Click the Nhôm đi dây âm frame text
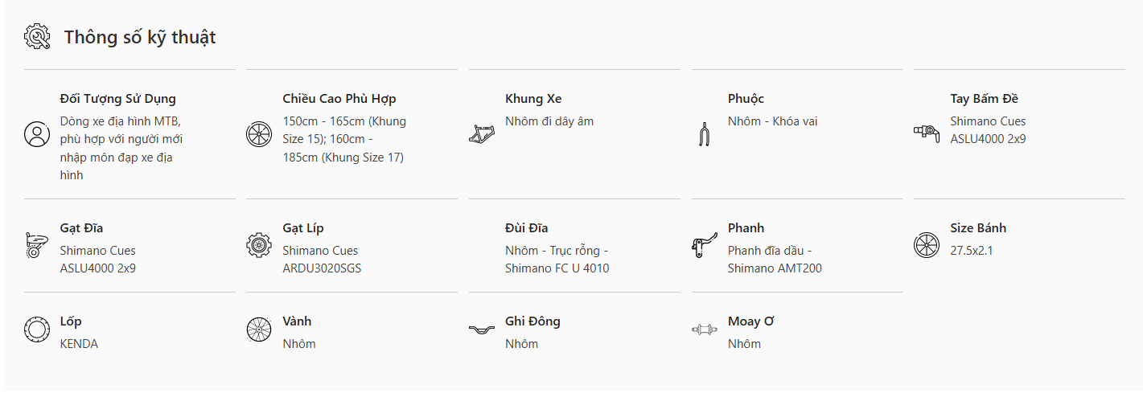 [x=549, y=121]
